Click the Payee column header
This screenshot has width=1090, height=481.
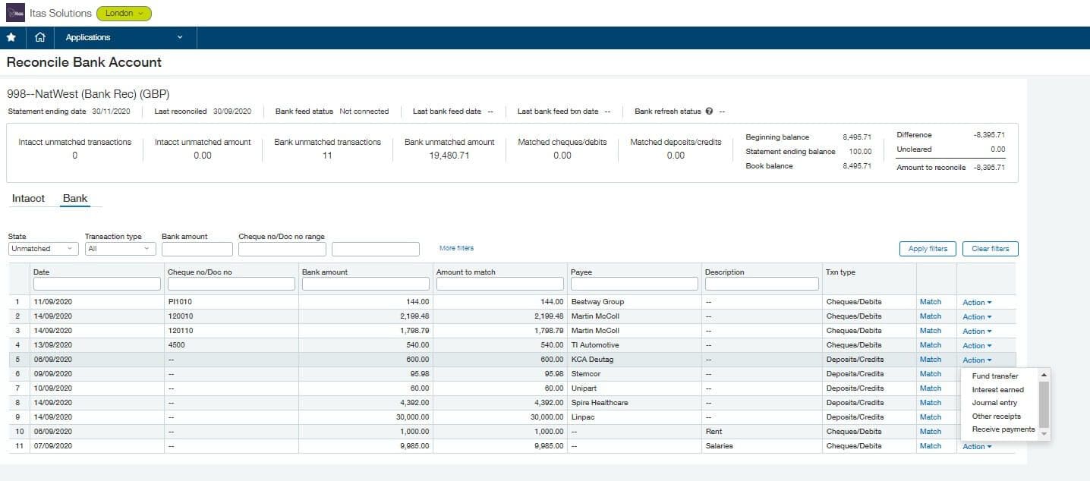581,272
